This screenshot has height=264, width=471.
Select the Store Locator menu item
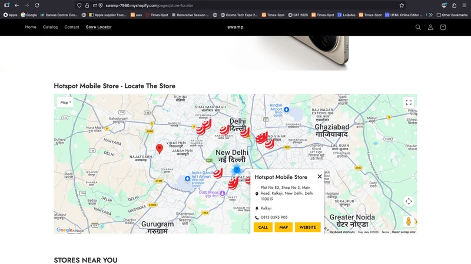coord(98,27)
